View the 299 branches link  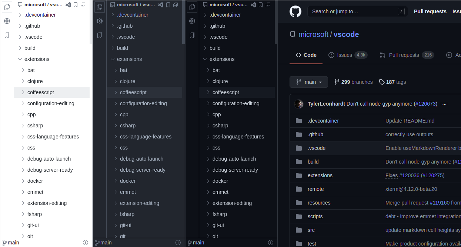pyautogui.click(x=353, y=82)
